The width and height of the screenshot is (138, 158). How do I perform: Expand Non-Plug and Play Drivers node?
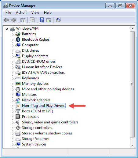click(13, 106)
